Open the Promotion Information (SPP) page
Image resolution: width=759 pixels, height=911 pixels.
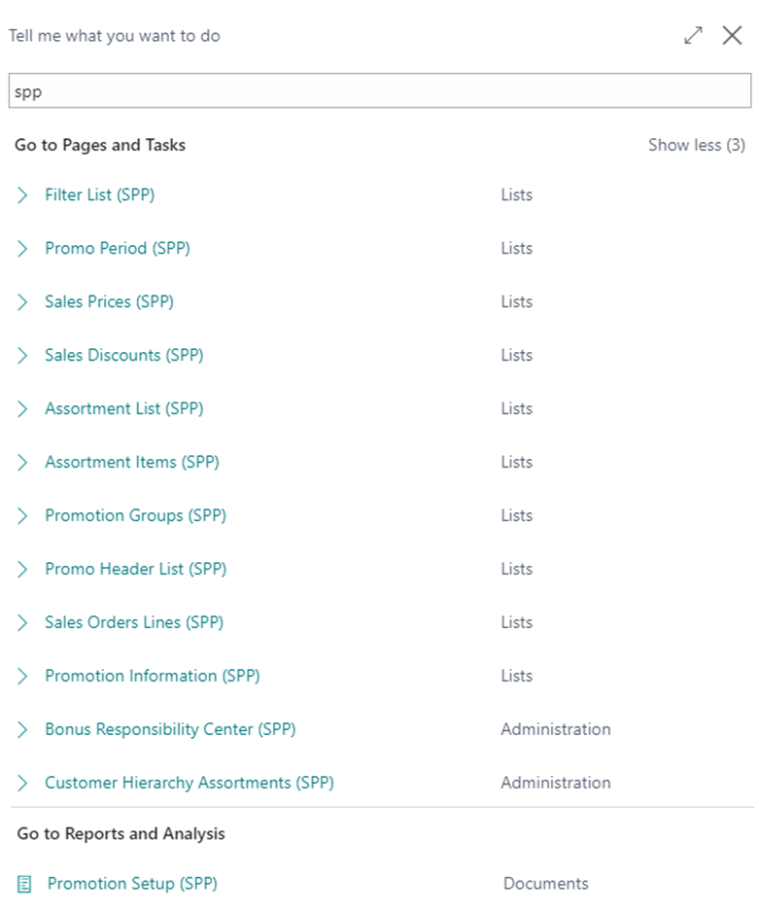[153, 676]
